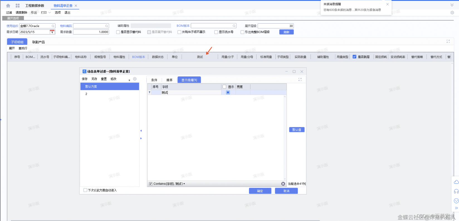Screen dimensions: 459x221
Task: Click 退出 to exit the form
Action: (x=67, y=13)
